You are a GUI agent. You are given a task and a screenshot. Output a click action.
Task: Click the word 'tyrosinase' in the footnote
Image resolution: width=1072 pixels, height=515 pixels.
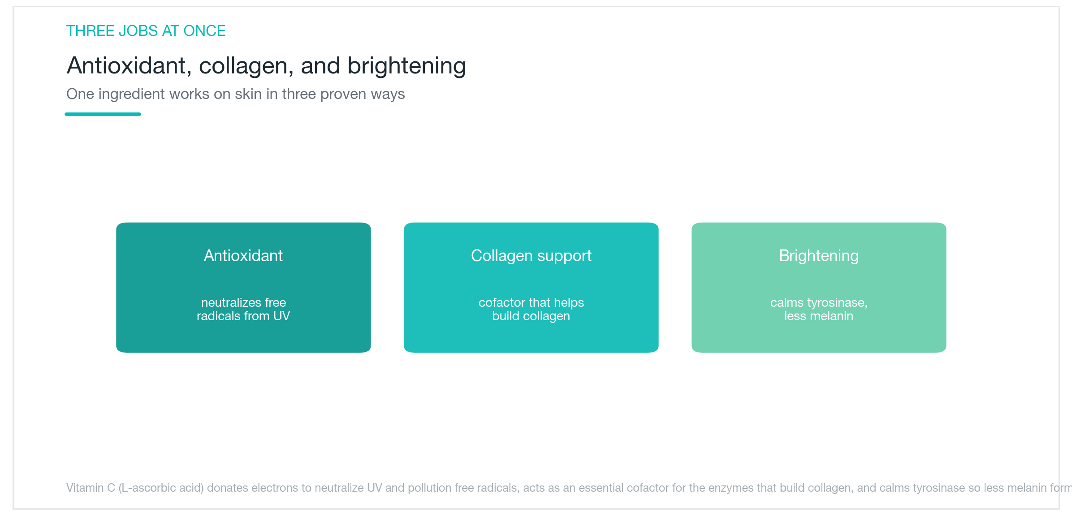(x=939, y=488)
